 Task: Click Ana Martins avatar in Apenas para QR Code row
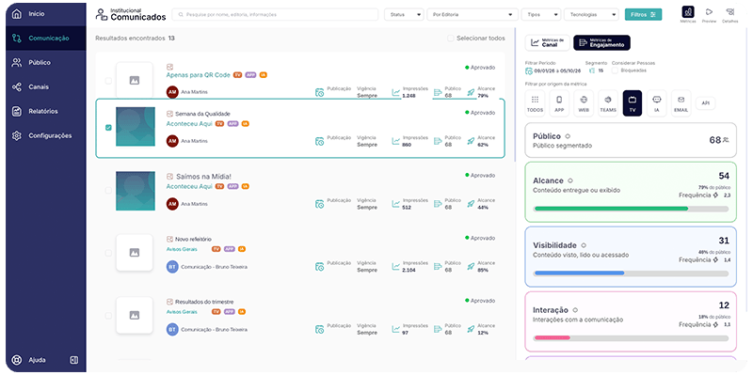click(172, 91)
